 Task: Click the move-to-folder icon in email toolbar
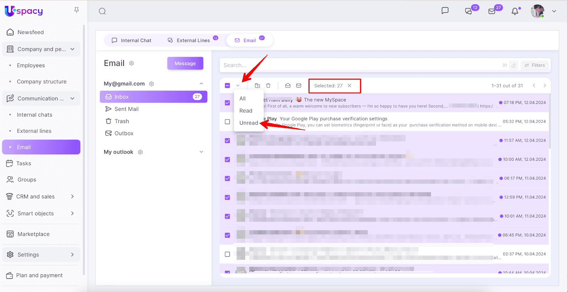tap(257, 86)
